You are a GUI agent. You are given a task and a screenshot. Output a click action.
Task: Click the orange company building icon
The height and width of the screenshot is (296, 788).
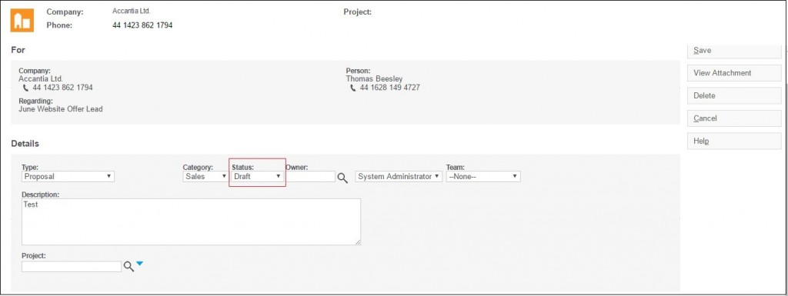pyautogui.click(x=22, y=20)
